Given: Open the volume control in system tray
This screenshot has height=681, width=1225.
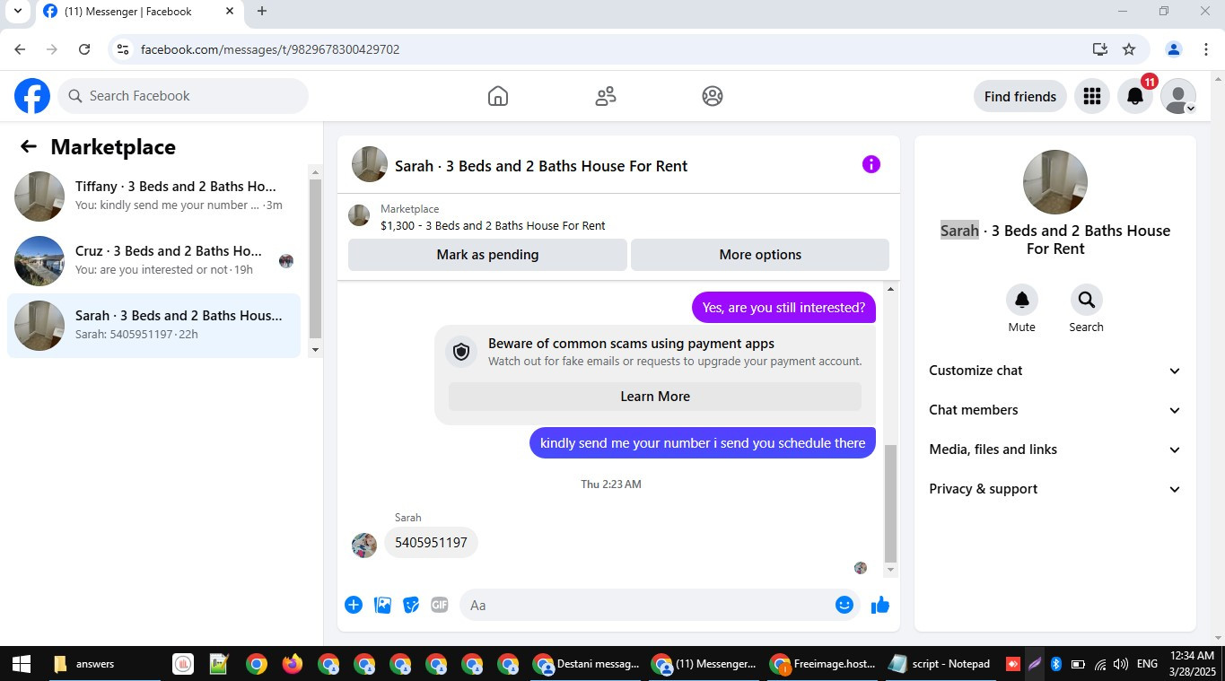Looking at the screenshot, I should pos(1120,664).
